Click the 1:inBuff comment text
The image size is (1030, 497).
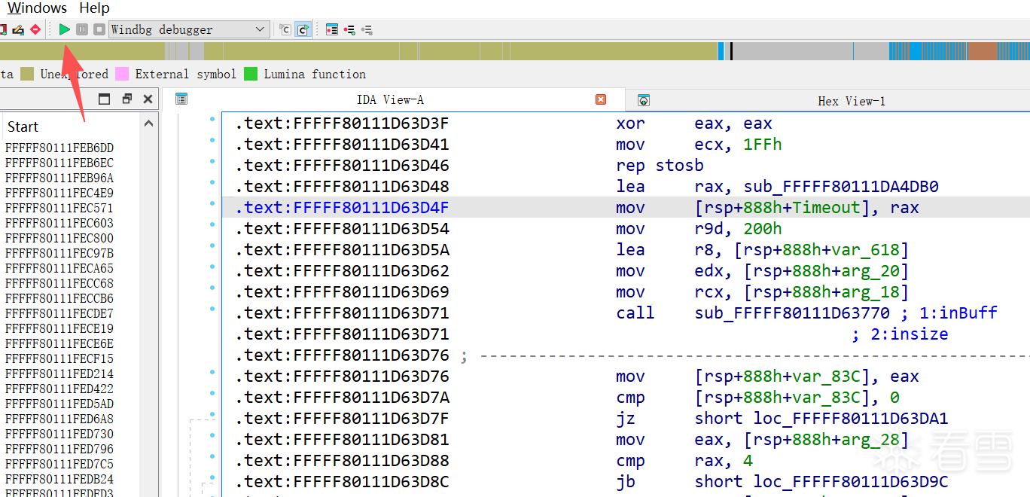(957, 313)
